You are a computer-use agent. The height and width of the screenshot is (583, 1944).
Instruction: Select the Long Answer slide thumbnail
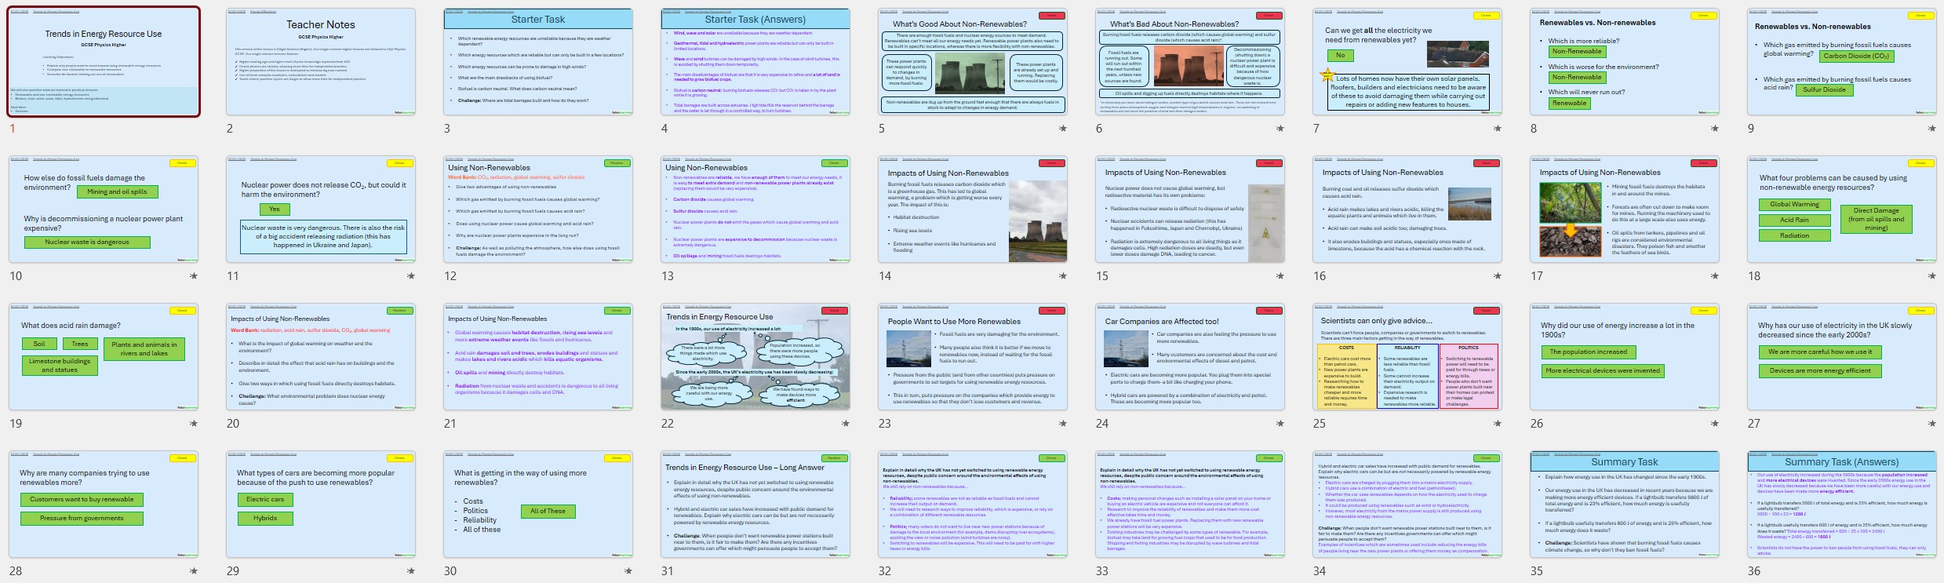pyautogui.click(x=755, y=505)
